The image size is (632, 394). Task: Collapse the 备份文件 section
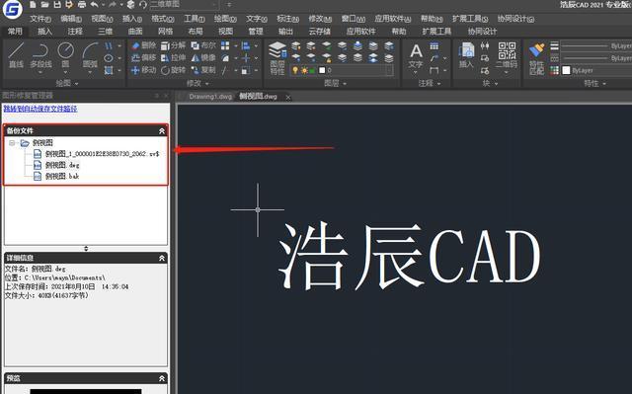162,131
